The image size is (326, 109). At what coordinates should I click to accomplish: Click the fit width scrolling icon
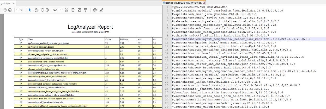(67, 10)
